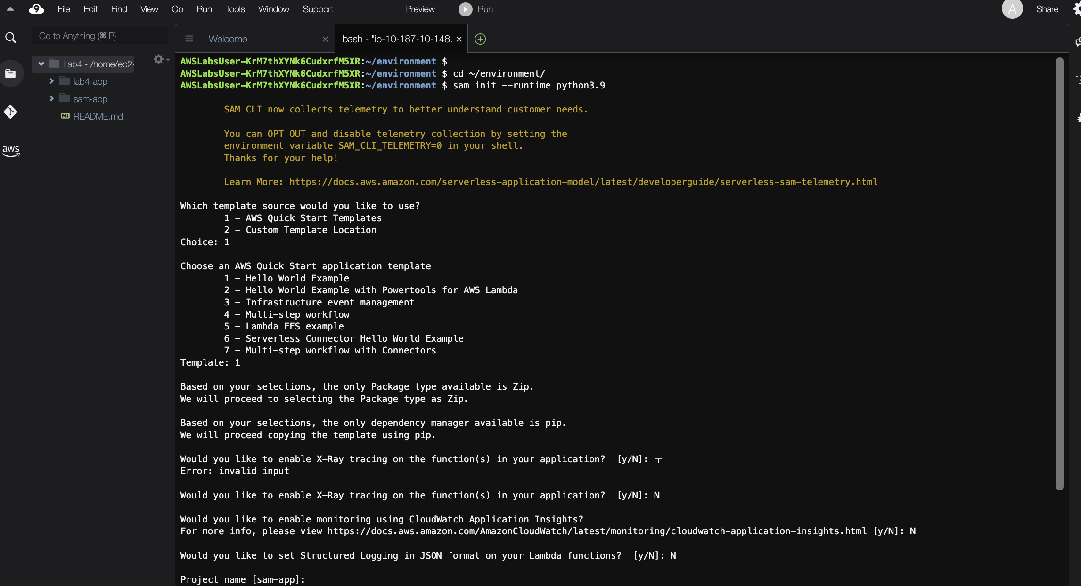Expand the sam-app folder chevron
The width and height of the screenshot is (1081, 586).
[x=52, y=99]
